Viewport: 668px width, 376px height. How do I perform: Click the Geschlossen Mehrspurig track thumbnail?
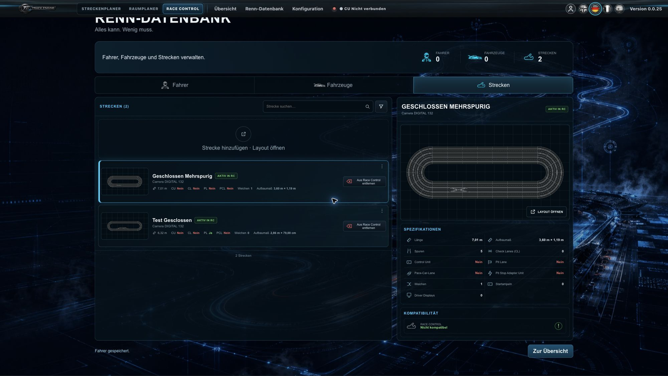click(125, 181)
